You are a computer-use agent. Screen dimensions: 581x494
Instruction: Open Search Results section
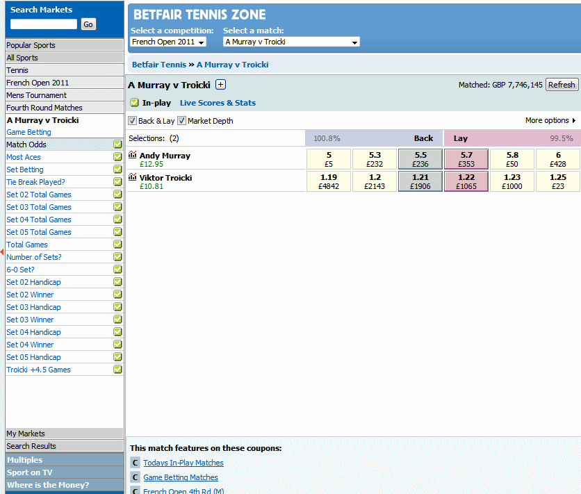pos(65,446)
